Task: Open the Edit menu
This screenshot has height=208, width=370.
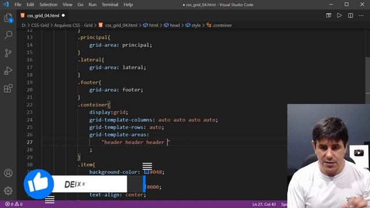Action: (x=30, y=5)
